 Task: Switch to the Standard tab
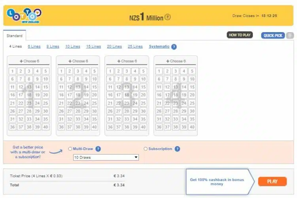click(x=14, y=36)
